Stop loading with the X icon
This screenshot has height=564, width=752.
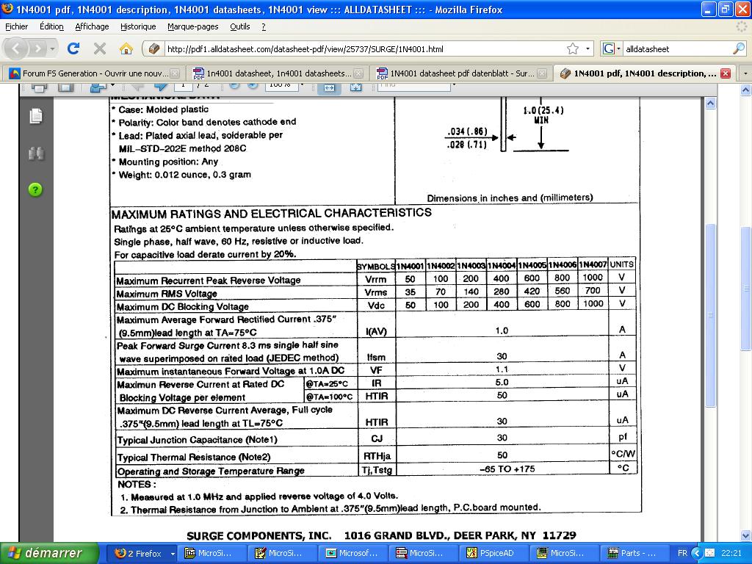pyautogui.click(x=100, y=48)
